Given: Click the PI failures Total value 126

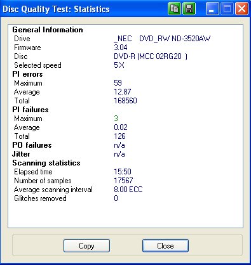Looking at the screenshot, I should [x=119, y=136].
